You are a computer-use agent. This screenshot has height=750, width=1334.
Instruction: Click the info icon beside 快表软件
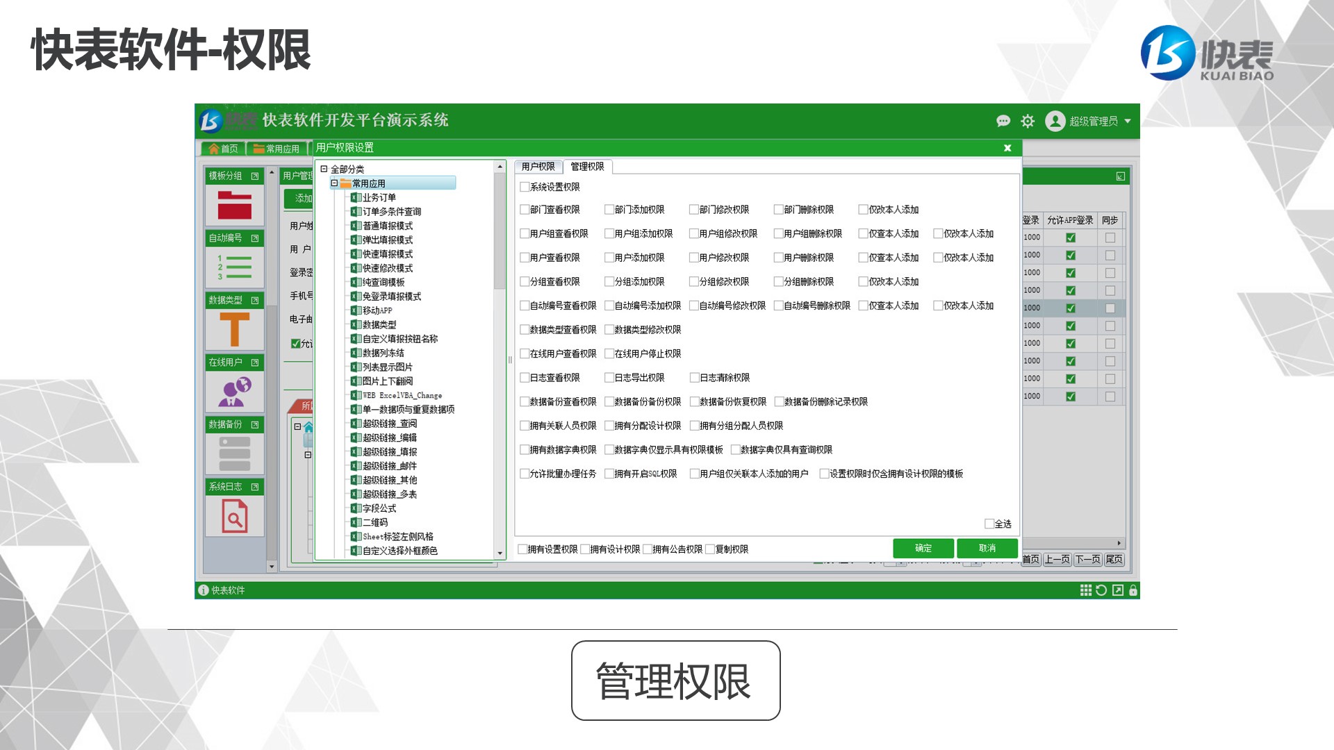[x=203, y=590]
